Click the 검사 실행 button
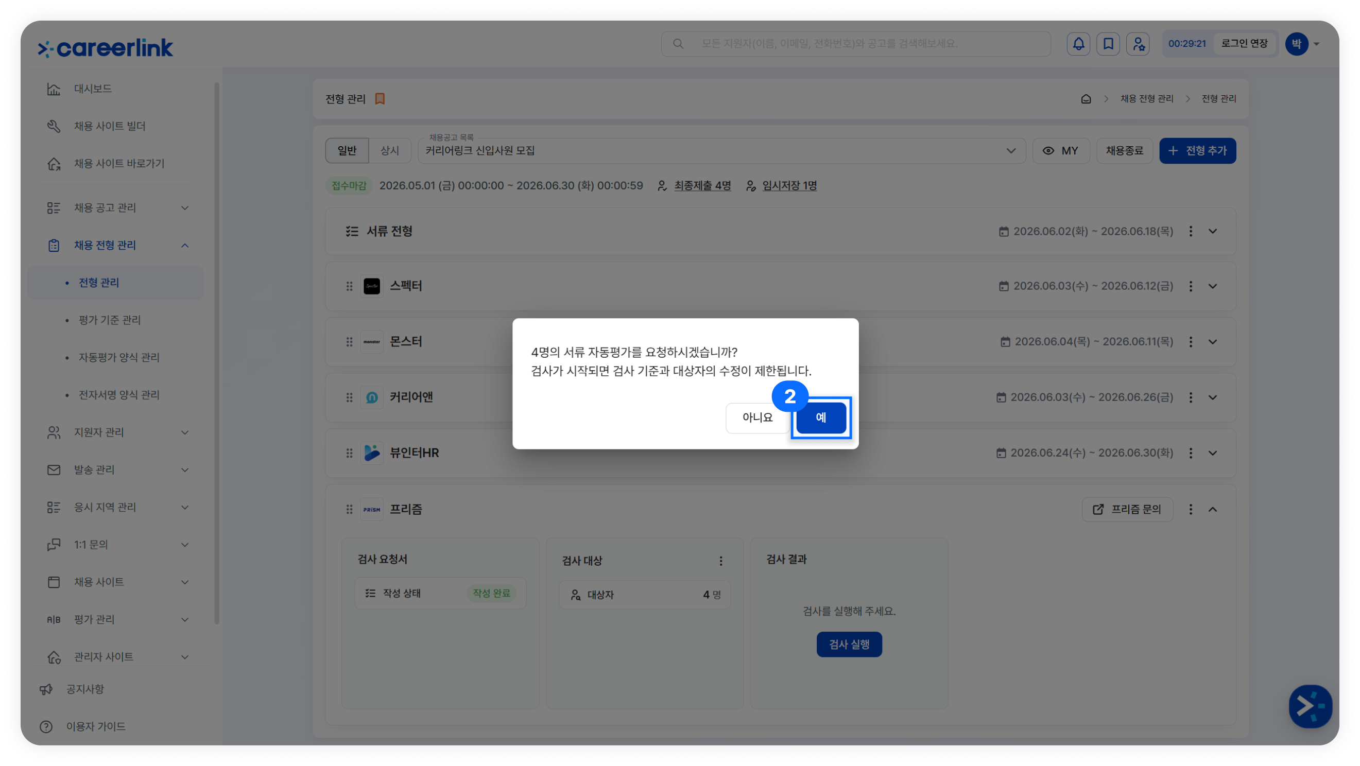 coord(849,644)
